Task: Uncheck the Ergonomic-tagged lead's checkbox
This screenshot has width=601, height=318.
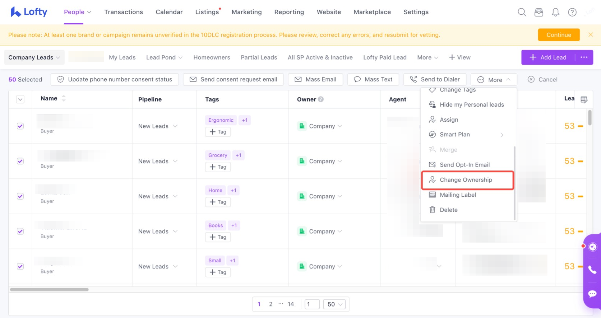Action: (20, 126)
